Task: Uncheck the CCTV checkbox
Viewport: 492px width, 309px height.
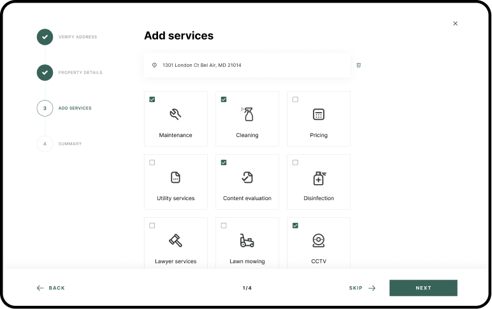Action: coord(295,226)
